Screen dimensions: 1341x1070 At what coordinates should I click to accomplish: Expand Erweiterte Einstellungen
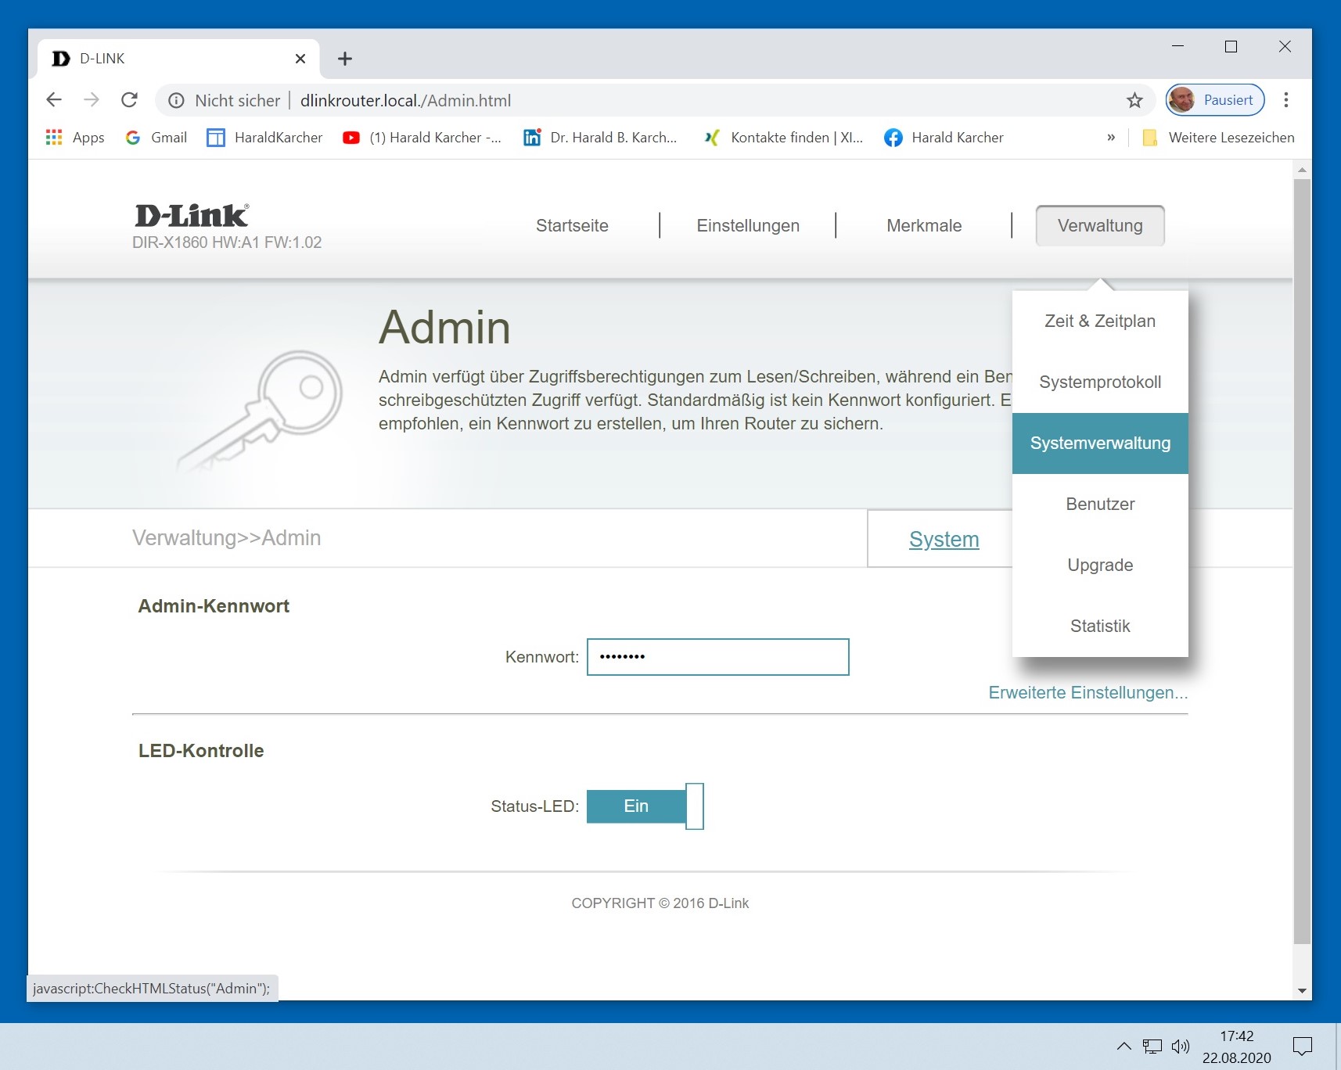[x=1088, y=692]
